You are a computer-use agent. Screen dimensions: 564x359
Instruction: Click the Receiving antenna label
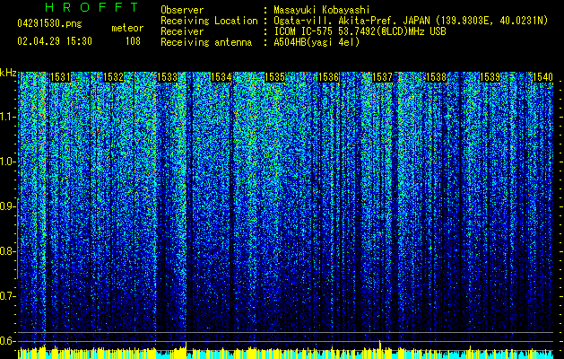tap(206, 42)
